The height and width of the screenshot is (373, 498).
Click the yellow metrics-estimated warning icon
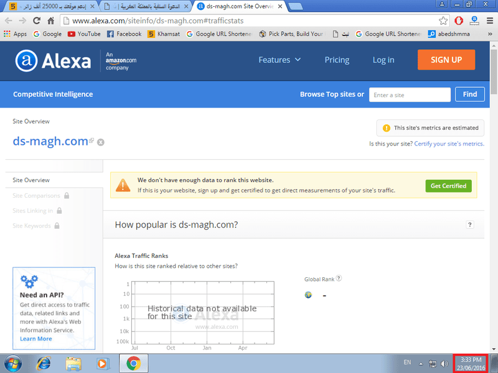(x=386, y=128)
